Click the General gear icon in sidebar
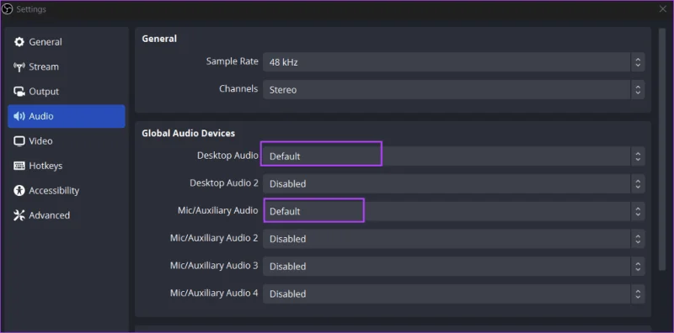Viewport: 674px width, 333px height. 19,42
